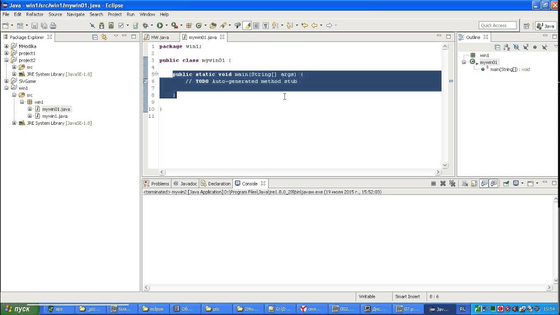Click Last Edit Location arrow
This screenshot has width=560, height=315.
pyautogui.click(x=304, y=26)
